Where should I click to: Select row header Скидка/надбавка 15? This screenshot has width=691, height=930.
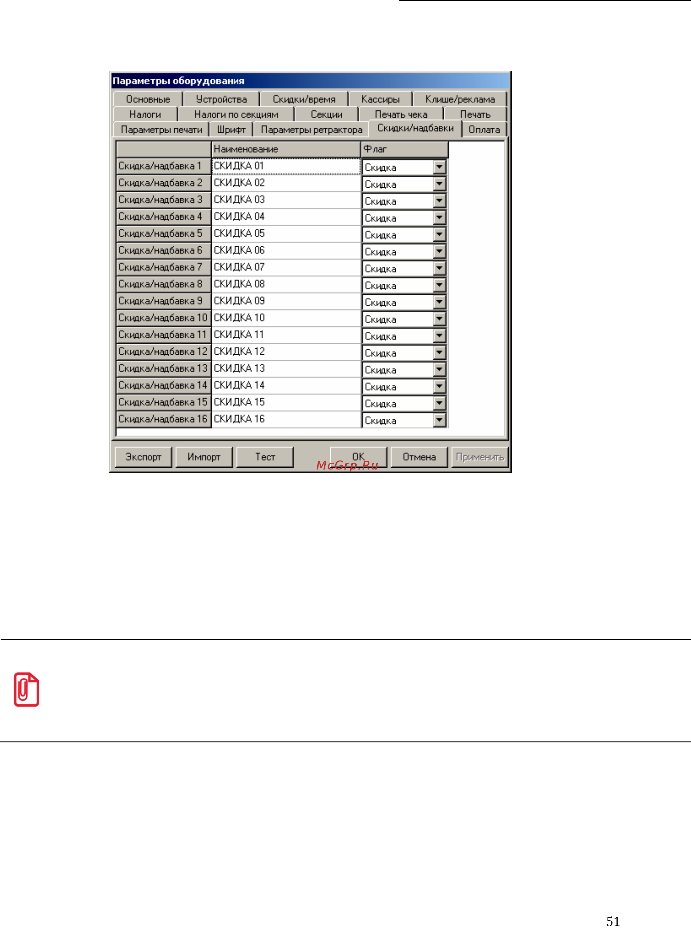click(x=164, y=402)
